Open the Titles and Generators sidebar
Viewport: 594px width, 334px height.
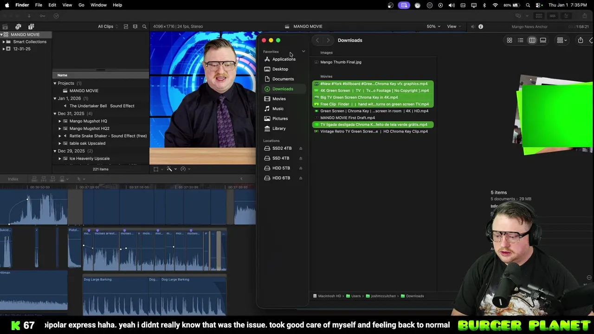pyautogui.click(x=31, y=26)
